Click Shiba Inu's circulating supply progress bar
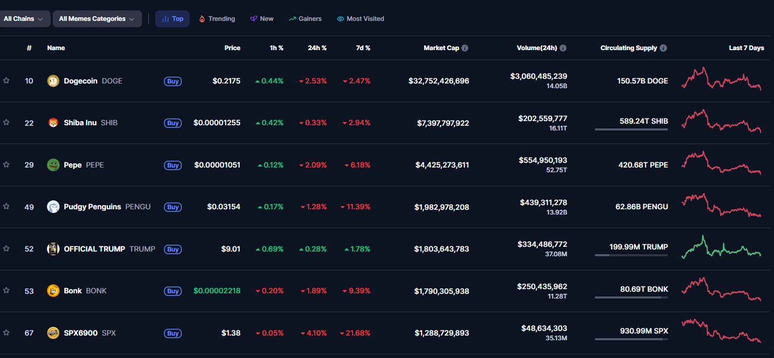This screenshot has width=774, height=358. [x=631, y=129]
